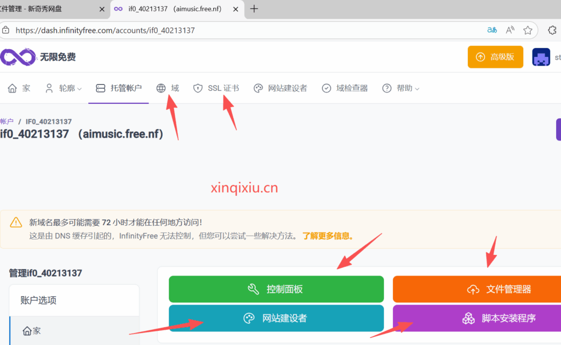Click the read aloud icon in address bar

pos(510,30)
